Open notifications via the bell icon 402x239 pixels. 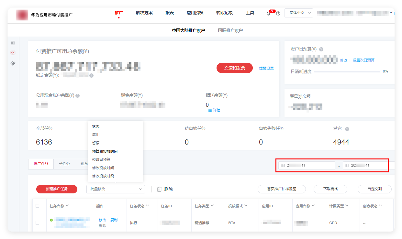tap(268, 13)
